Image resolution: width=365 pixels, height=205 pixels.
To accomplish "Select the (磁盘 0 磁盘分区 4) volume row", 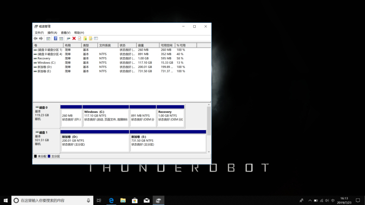I will coord(122,54).
